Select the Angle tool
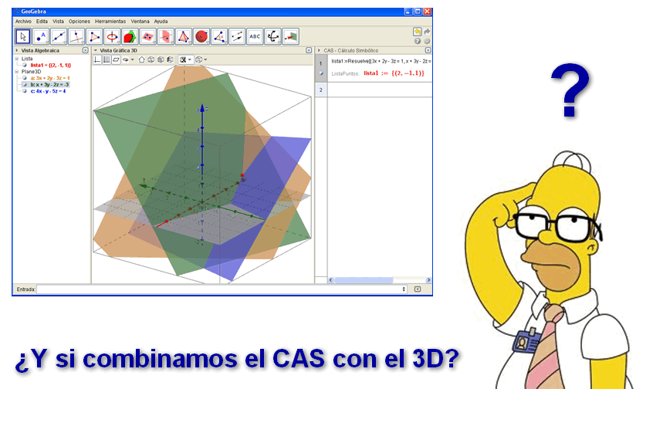The image size is (670, 433). 219,37
